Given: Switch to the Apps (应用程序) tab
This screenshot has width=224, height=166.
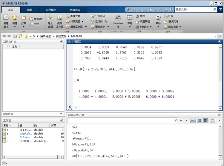Looking at the screenshot, I should pyautogui.click(x=51, y=10).
